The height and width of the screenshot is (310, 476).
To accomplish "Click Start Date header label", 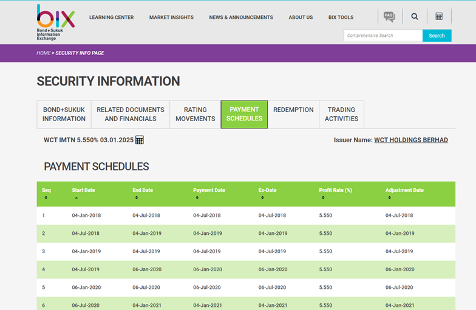I will (x=84, y=190).
